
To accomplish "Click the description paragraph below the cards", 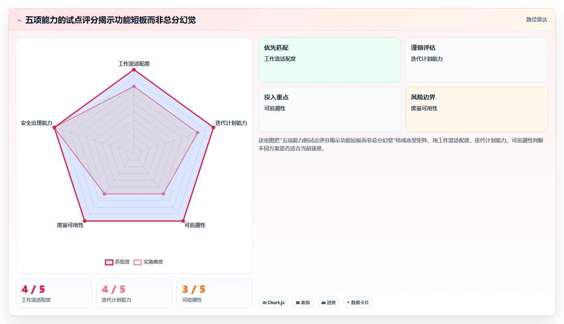I will point(401,144).
